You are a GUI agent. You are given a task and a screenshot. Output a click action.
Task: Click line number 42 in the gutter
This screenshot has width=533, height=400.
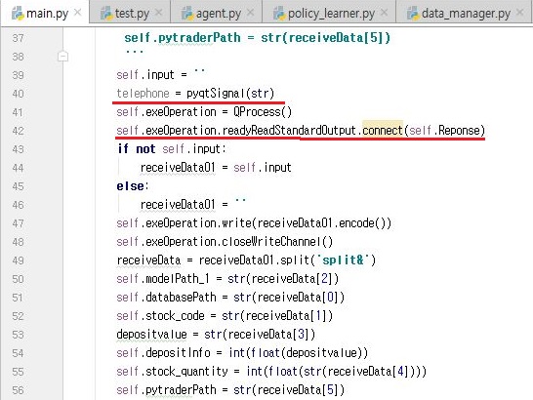pos(18,131)
